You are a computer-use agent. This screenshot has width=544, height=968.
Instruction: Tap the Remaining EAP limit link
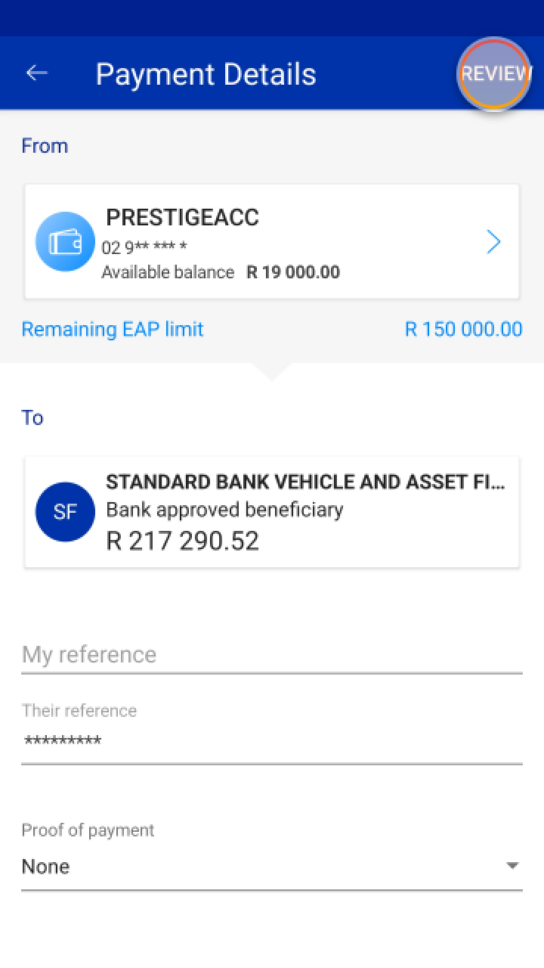113,329
